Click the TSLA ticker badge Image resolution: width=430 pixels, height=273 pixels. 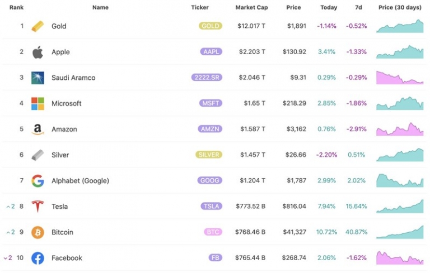pyautogui.click(x=212, y=206)
